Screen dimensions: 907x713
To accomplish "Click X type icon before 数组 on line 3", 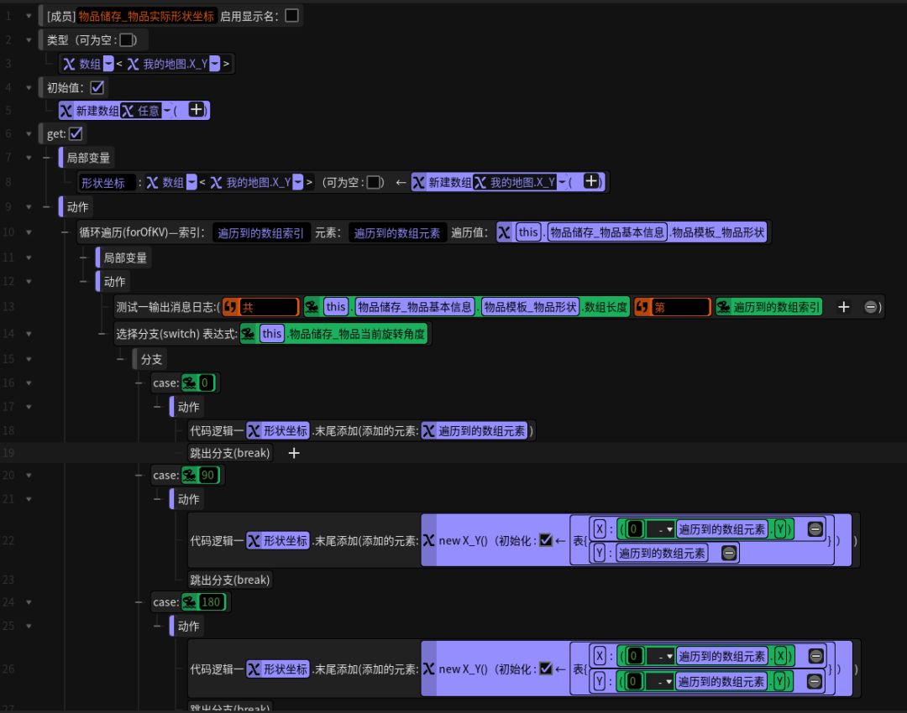I will click(69, 64).
